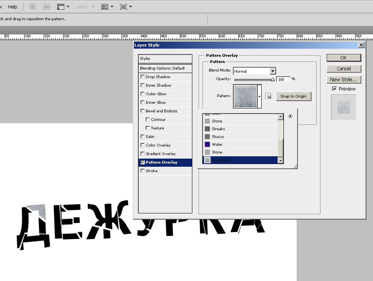
Task: Open the Screen Mode icon
Action: click(123, 7)
